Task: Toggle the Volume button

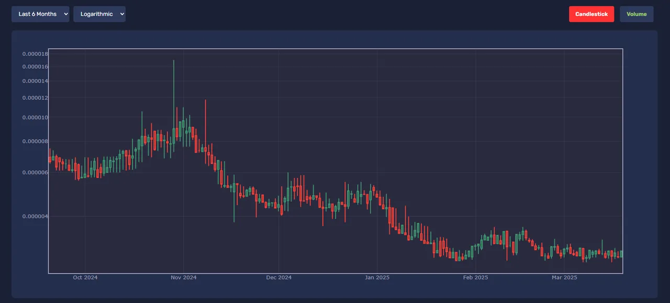Action: click(x=636, y=14)
